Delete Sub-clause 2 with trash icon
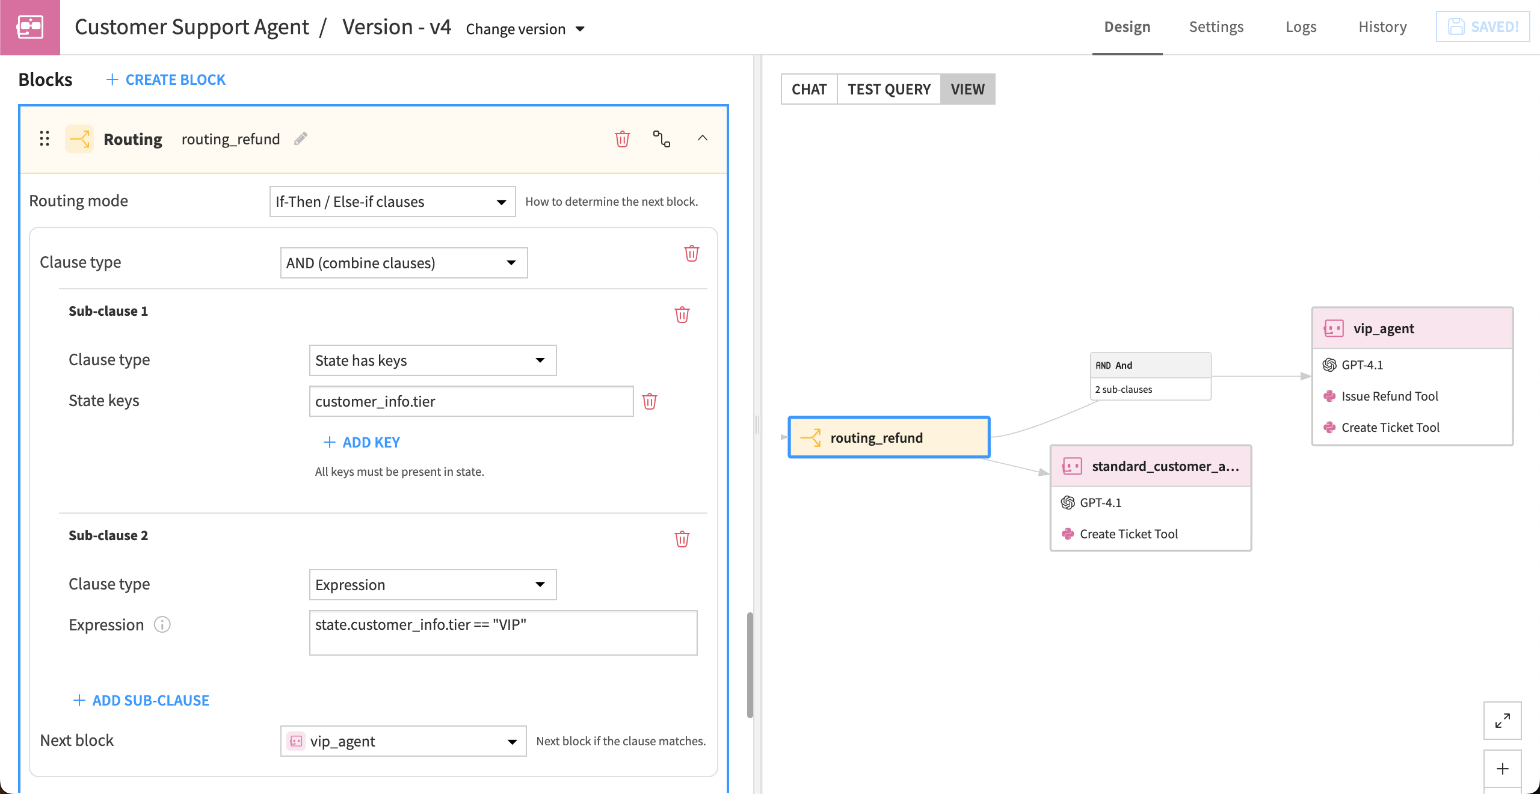 (682, 539)
